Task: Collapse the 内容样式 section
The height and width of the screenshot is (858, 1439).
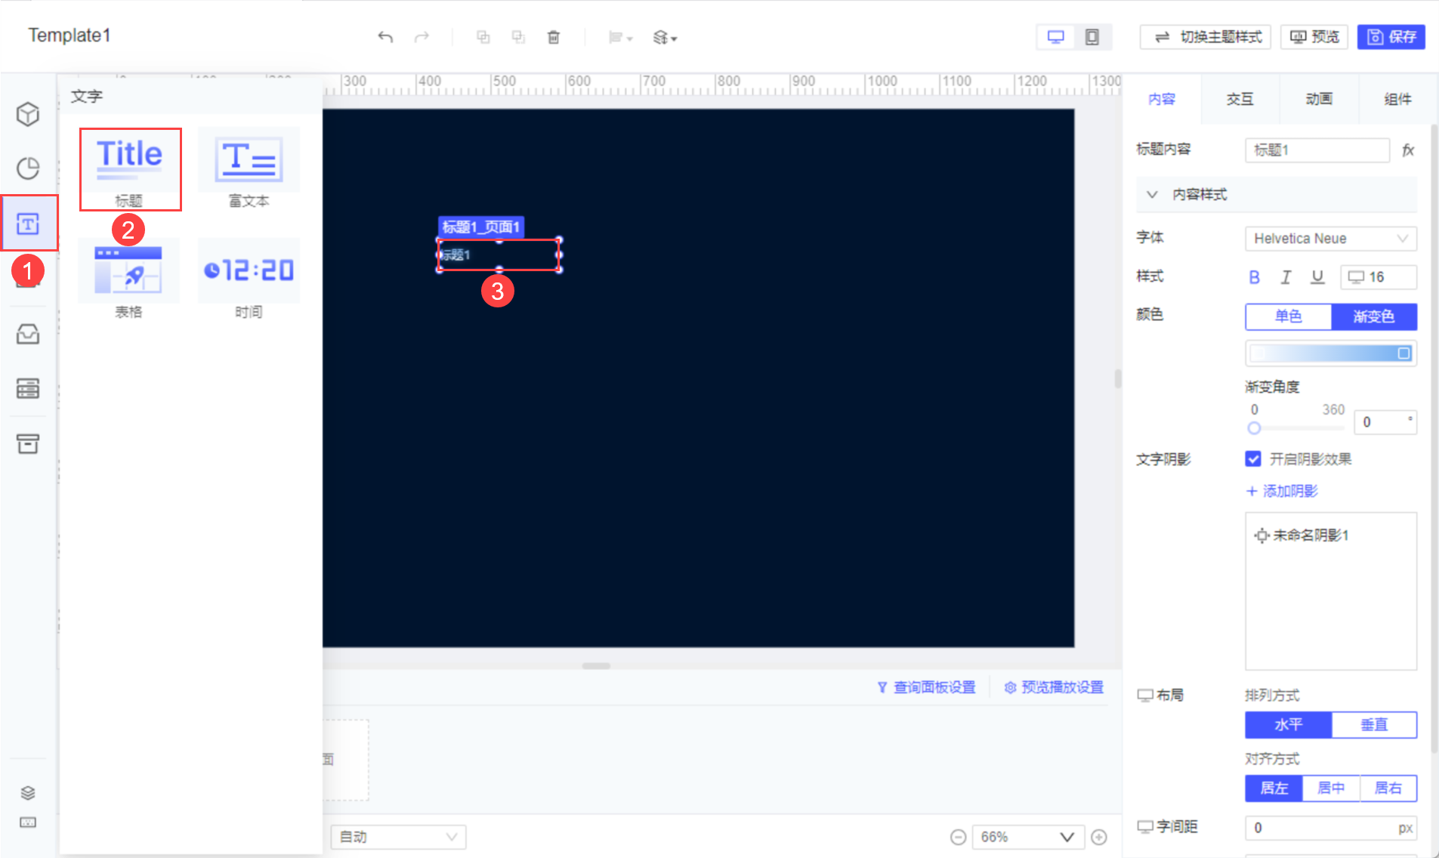Action: [x=1152, y=194]
